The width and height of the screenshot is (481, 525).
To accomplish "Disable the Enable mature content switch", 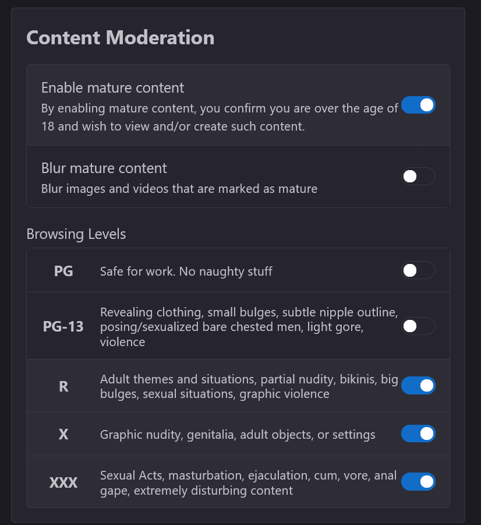I will pos(418,105).
